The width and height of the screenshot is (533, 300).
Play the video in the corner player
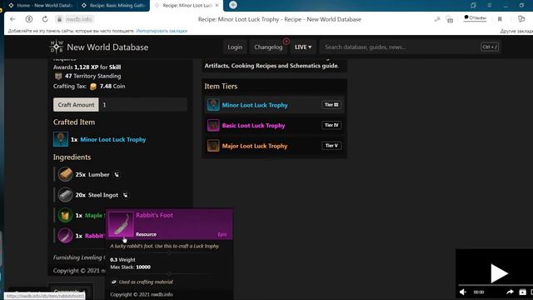(x=499, y=273)
